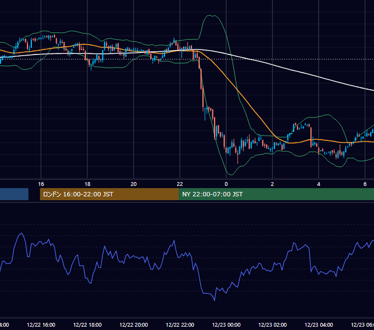
Task: Click the 6 hour label on price chart axis
Action: (365, 184)
